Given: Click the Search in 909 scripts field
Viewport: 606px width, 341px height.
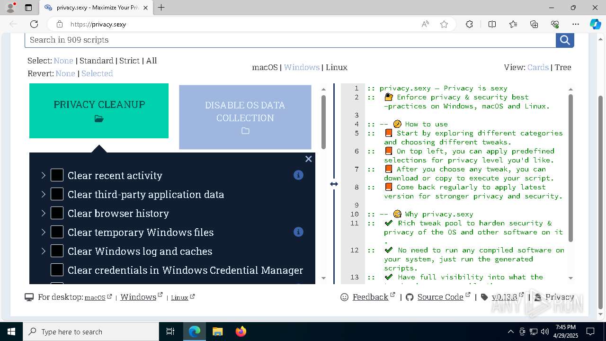Looking at the screenshot, I should coord(290,40).
